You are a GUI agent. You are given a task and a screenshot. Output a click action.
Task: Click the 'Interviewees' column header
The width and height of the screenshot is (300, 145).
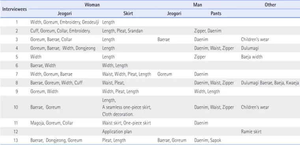[15, 9]
